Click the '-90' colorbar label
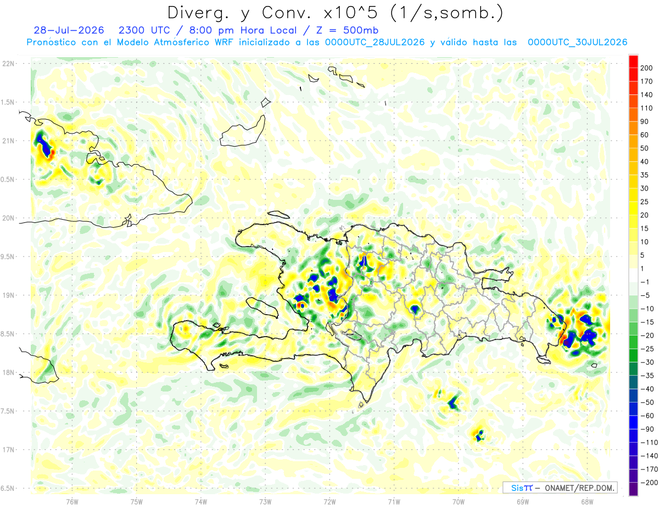Screen dimensions: 659x509 click(647, 429)
